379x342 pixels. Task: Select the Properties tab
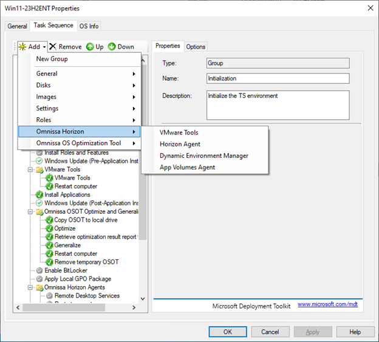[168, 46]
